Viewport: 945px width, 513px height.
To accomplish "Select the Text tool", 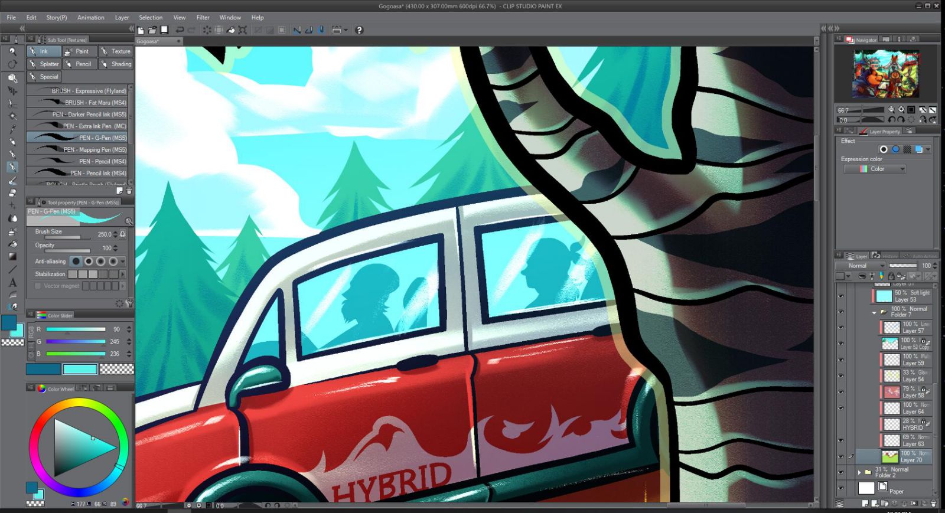I will (12, 282).
